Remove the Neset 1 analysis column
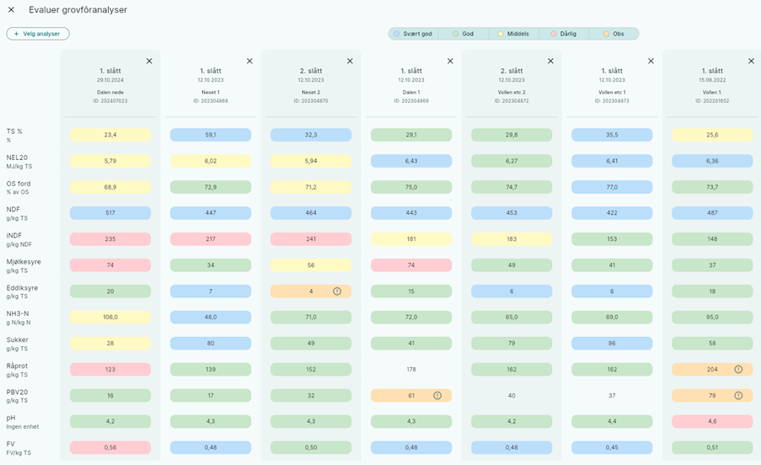The image size is (761, 465). [x=249, y=61]
